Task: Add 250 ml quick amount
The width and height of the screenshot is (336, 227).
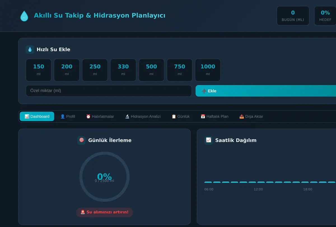Action: (95, 70)
